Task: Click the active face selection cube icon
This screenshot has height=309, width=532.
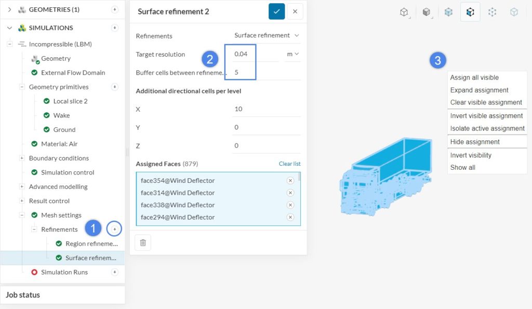Action: tap(470, 12)
